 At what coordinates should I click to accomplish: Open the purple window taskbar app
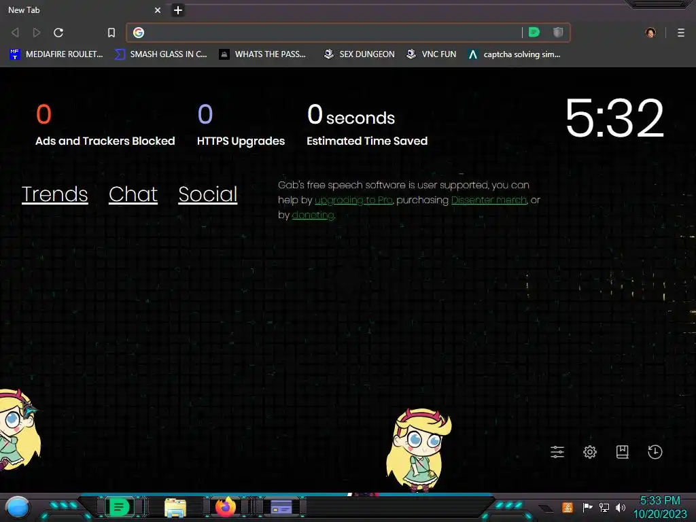[x=281, y=507]
